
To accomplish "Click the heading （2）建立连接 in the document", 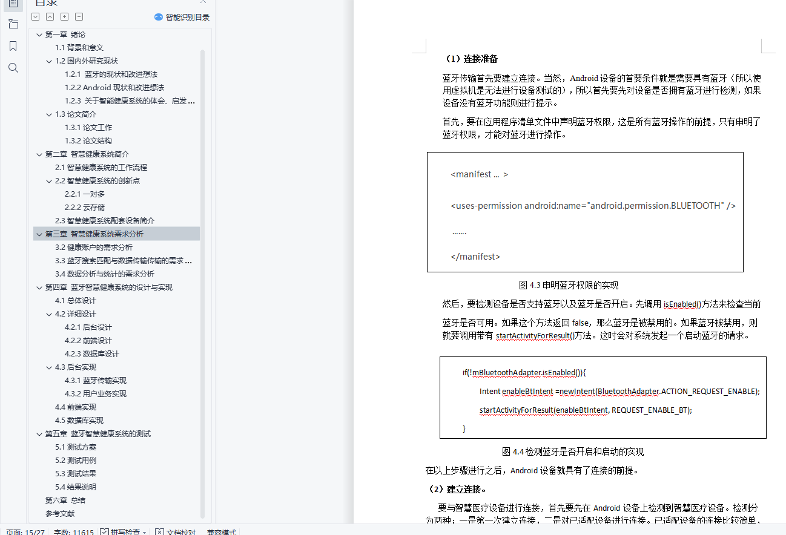I will 457,489.
